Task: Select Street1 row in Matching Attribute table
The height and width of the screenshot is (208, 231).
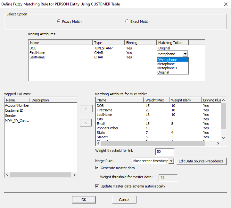Action: (x=158, y=137)
